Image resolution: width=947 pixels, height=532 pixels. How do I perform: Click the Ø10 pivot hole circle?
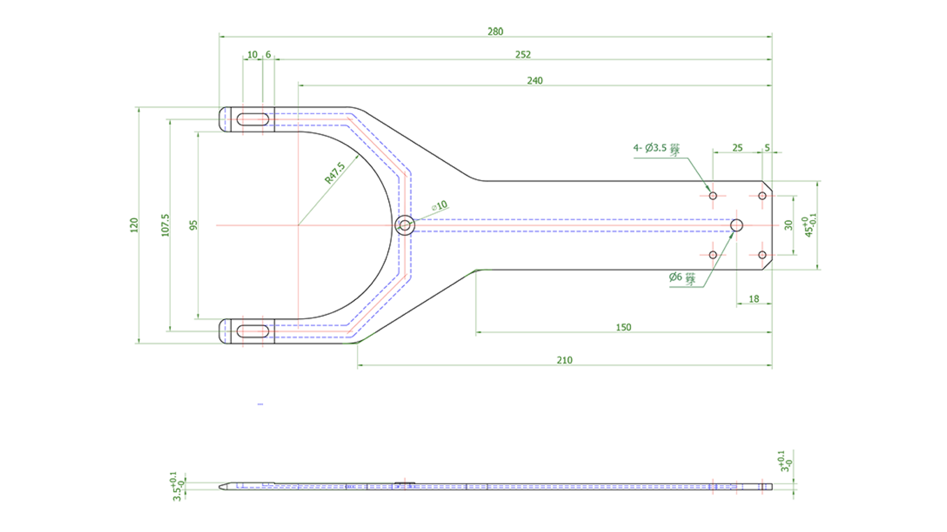tap(405, 225)
